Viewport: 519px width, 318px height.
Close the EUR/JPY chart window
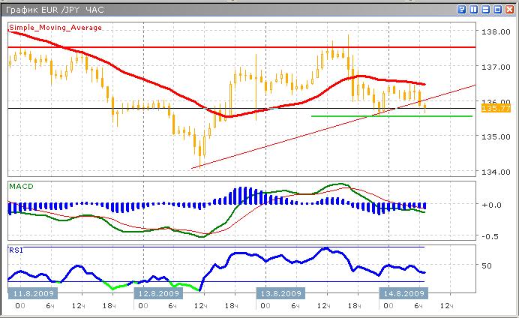tap(508, 10)
